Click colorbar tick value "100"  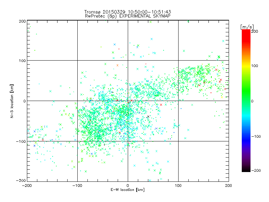pos(255,66)
